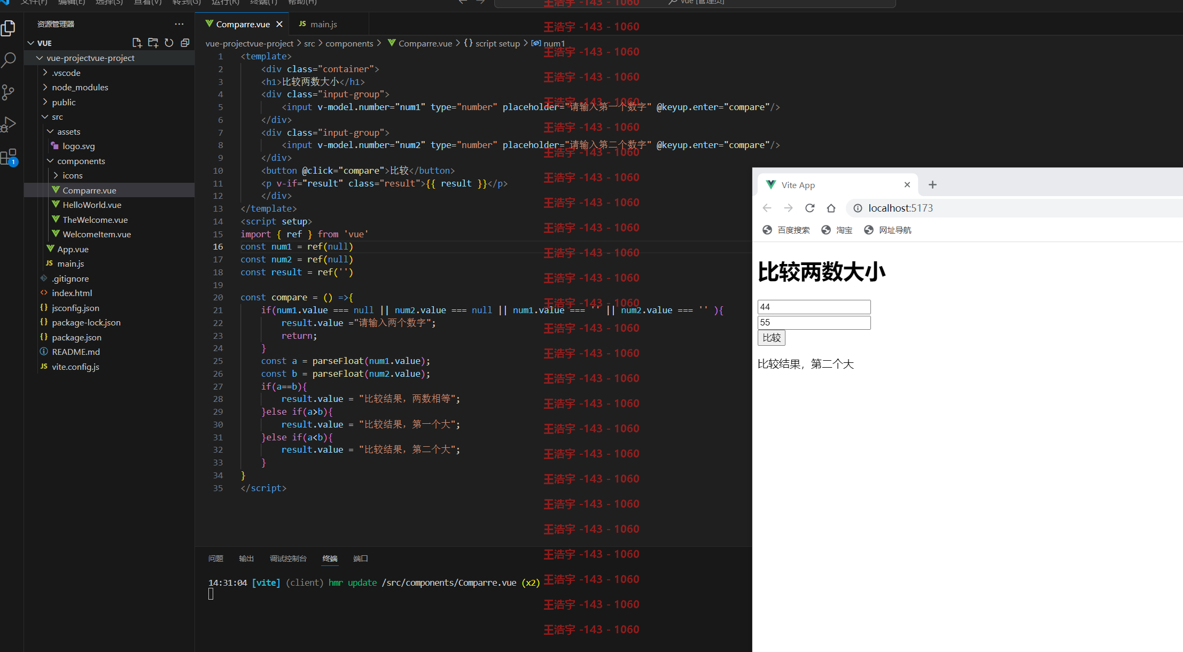Image resolution: width=1183 pixels, height=652 pixels.
Task: Click the localhost:5173 address bar
Action: 1015,208
